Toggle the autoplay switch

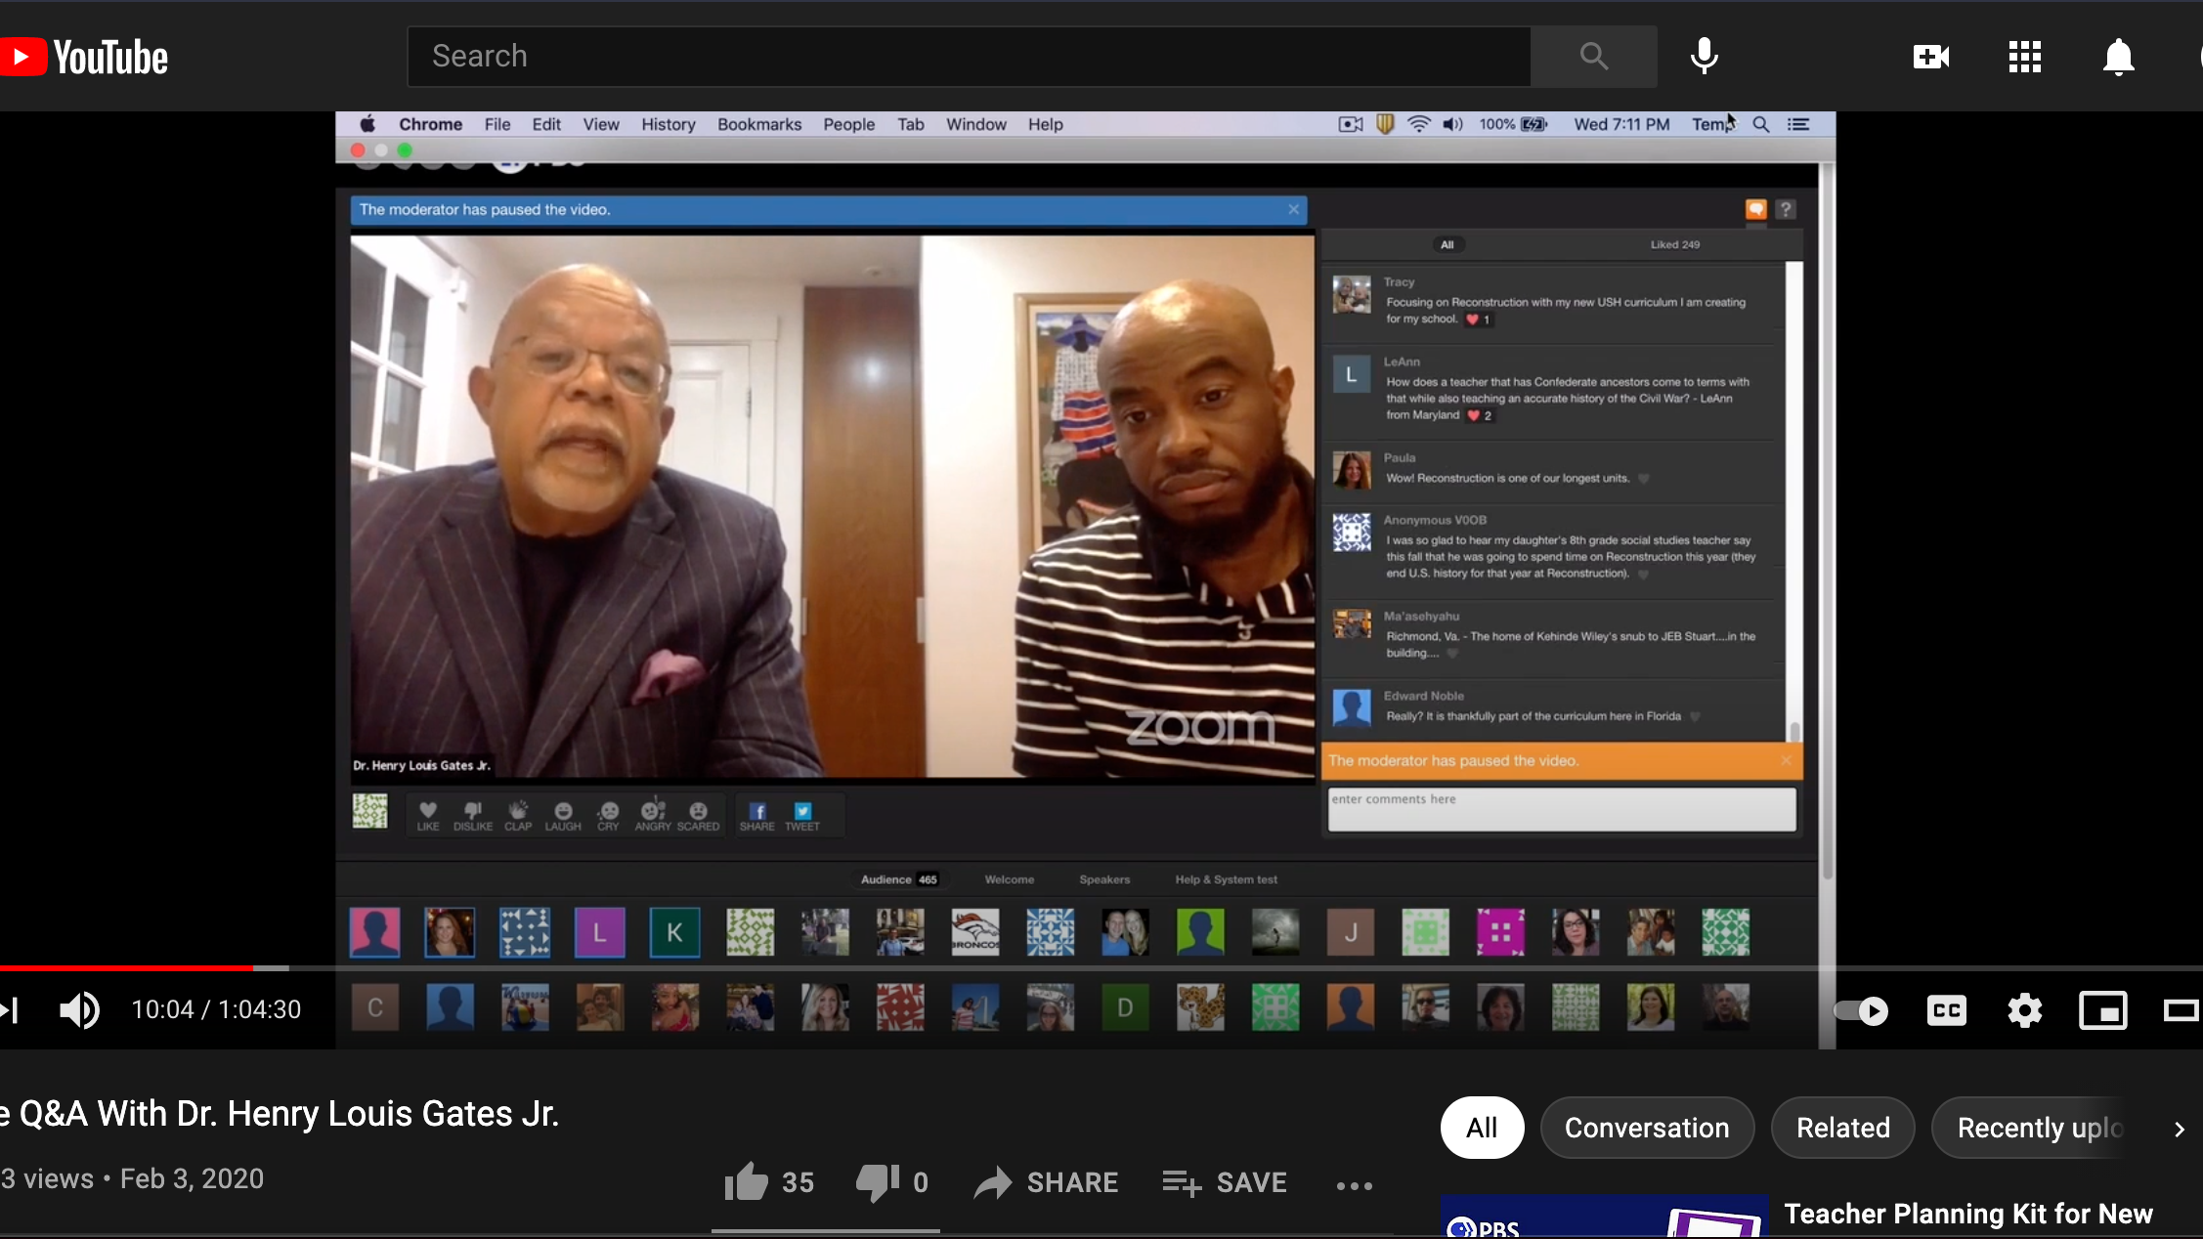1861,1009
